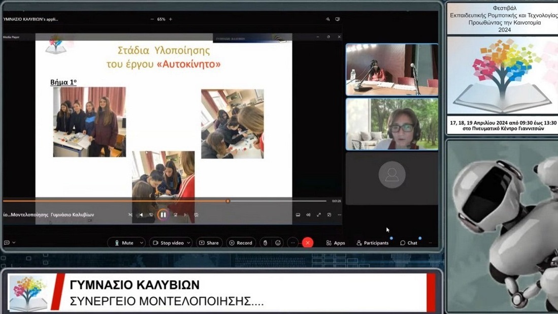Open the Participants panel
The height and width of the screenshot is (314, 558).
[373, 243]
